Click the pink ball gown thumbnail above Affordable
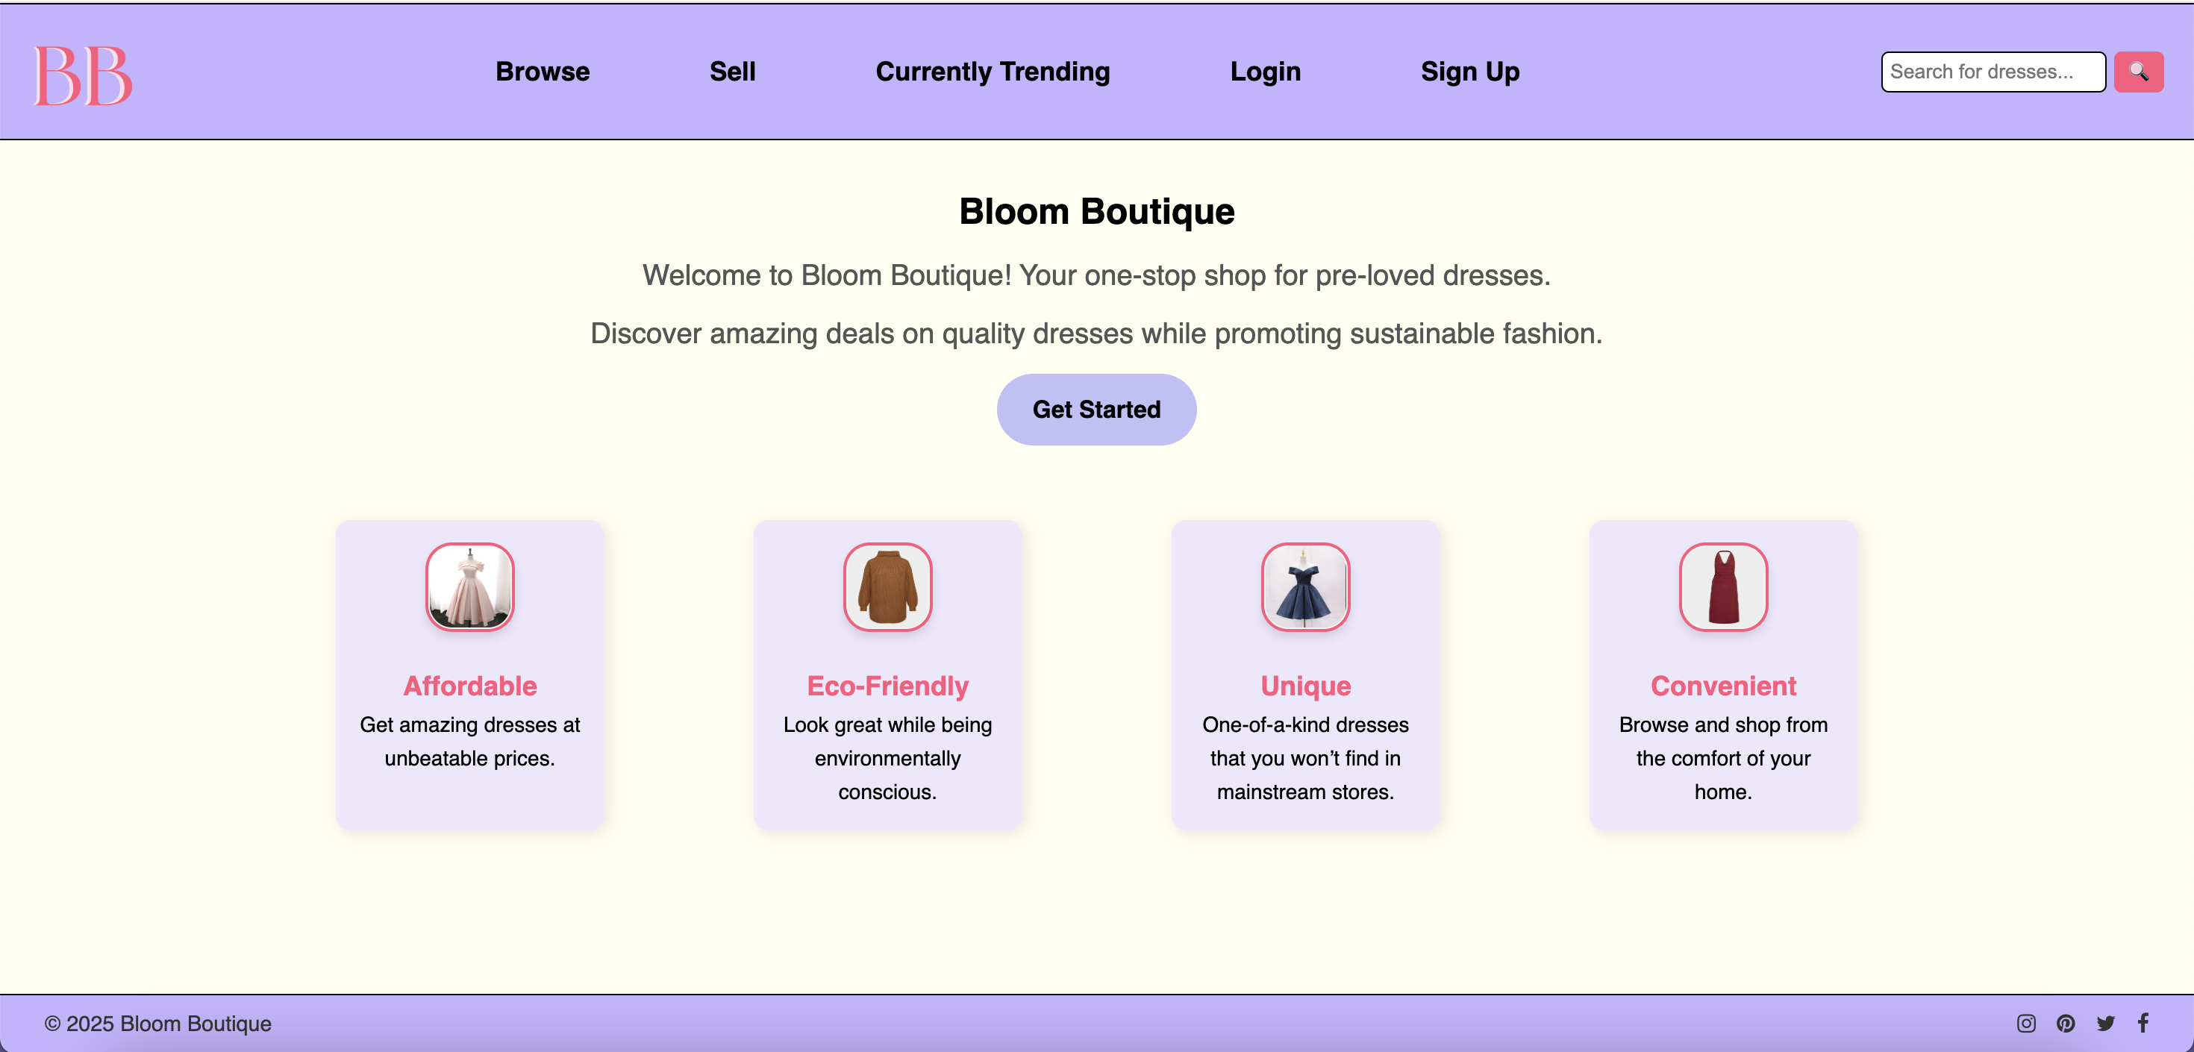Viewport: 2194px width, 1052px height. pyautogui.click(x=470, y=587)
